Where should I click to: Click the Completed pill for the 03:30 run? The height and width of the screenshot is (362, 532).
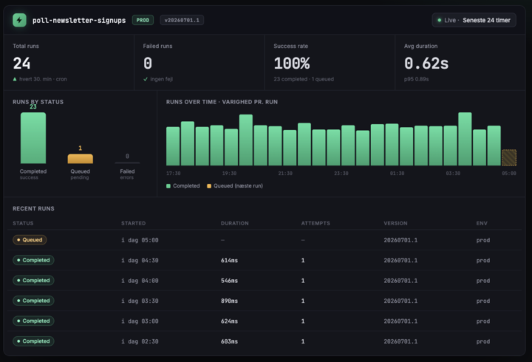pos(33,301)
